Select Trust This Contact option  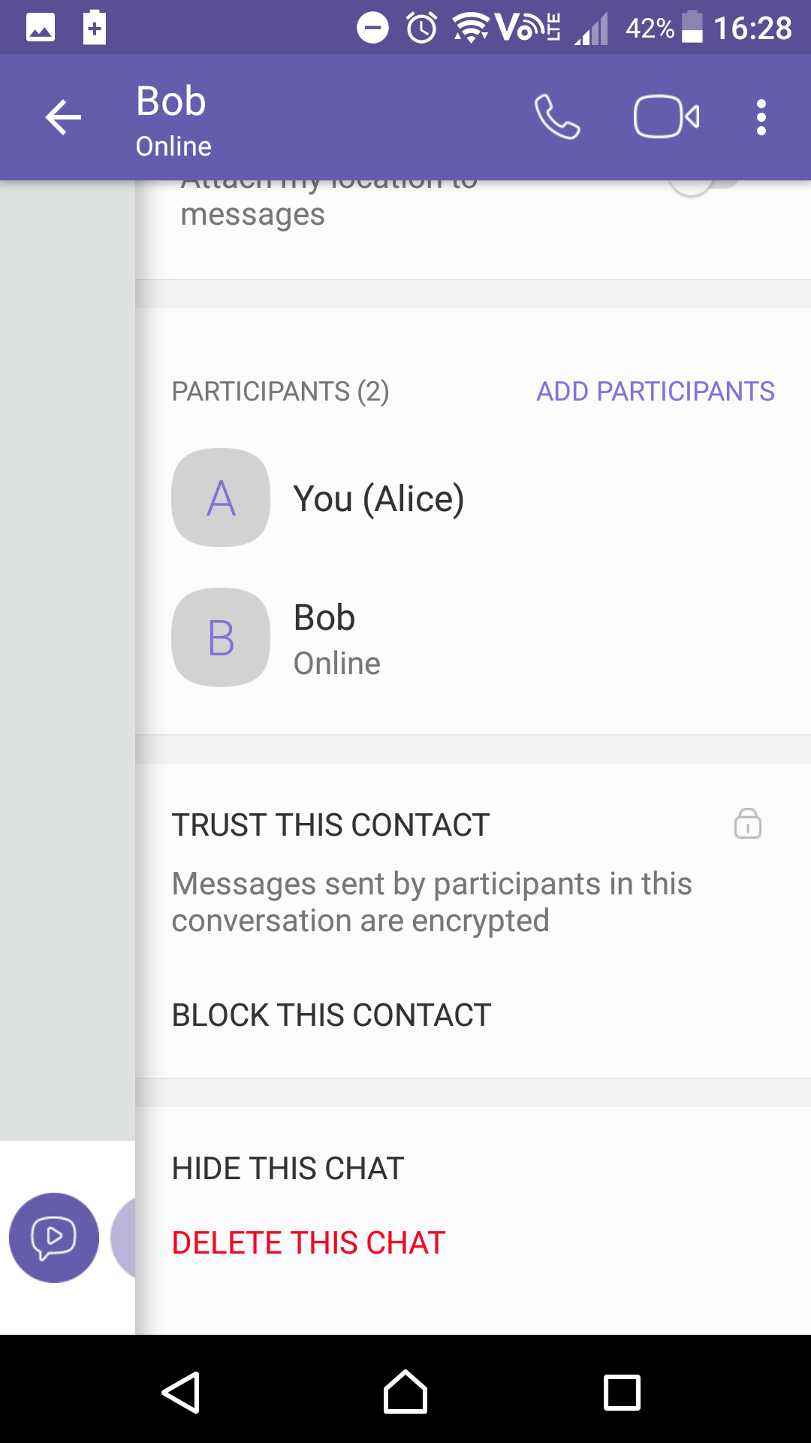(330, 825)
